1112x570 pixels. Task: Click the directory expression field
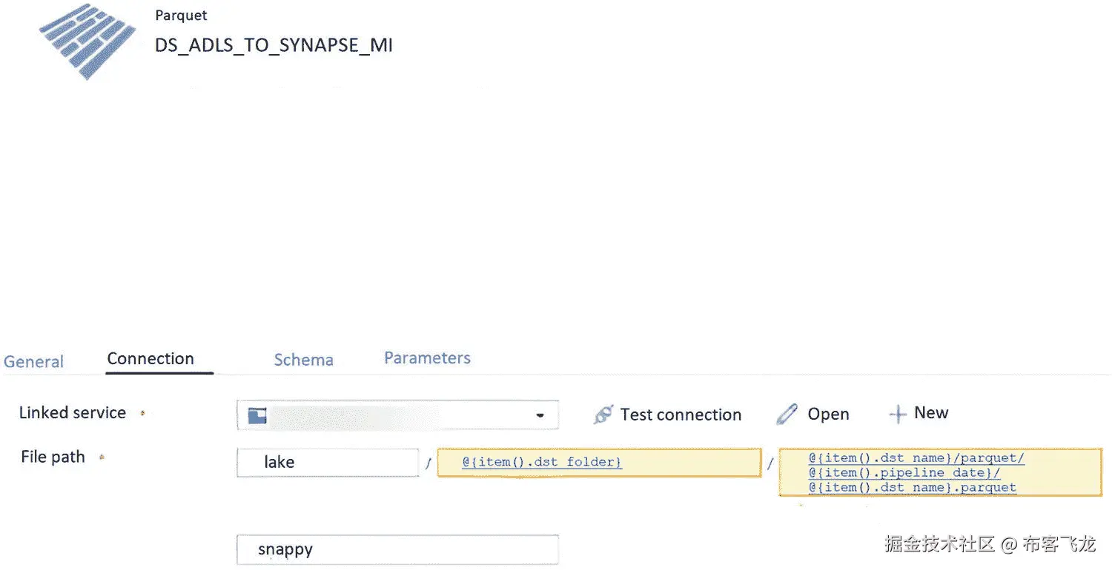[x=600, y=462]
